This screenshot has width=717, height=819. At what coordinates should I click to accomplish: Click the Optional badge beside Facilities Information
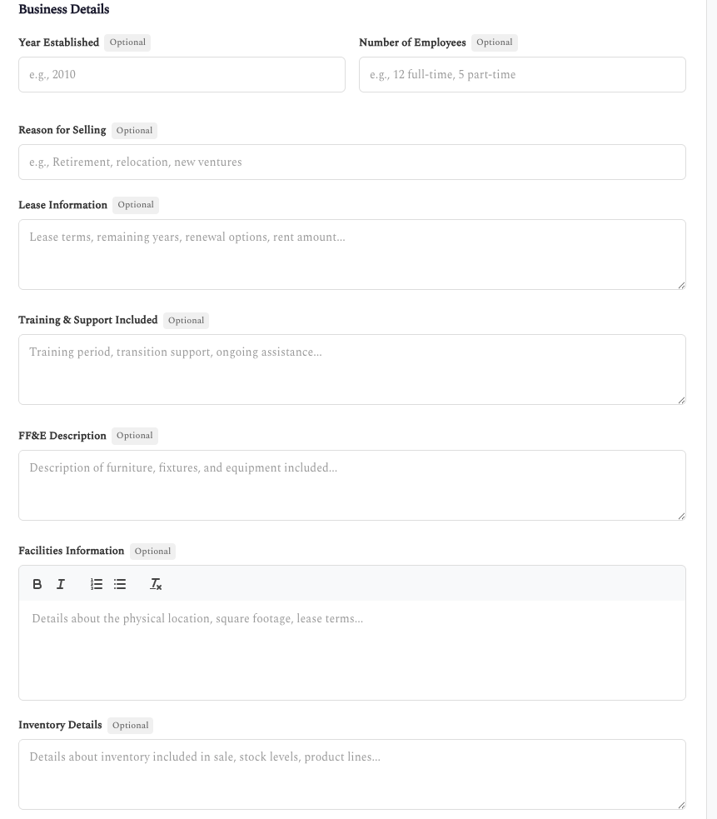coord(152,551)
